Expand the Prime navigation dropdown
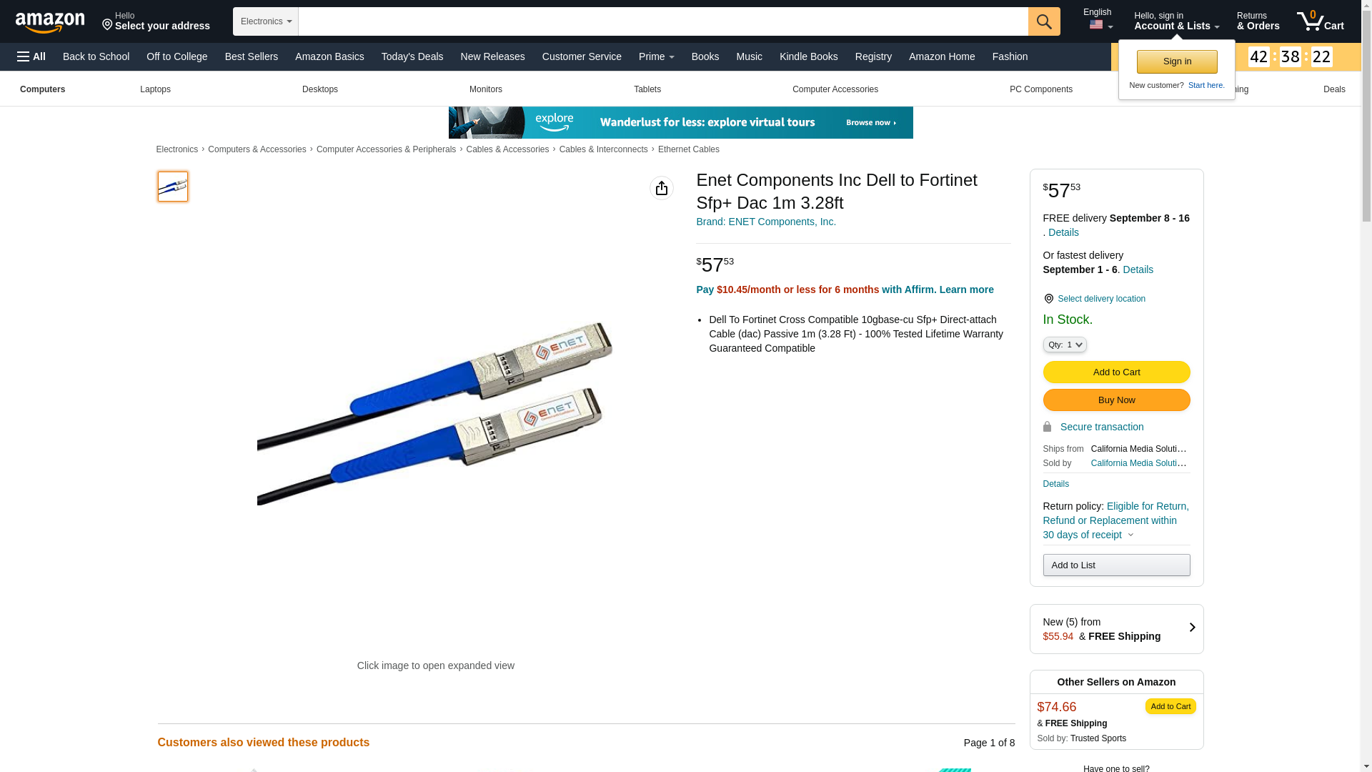This screenshot has width=1372, height=772. 656,56
